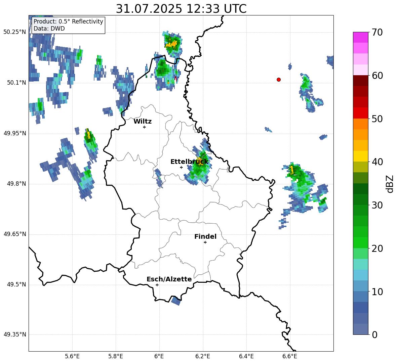This screenshot has height=363, width=398.
Task: Click the colorbar tick label 50
Action: pyautogui.click(x=377, y=119)
